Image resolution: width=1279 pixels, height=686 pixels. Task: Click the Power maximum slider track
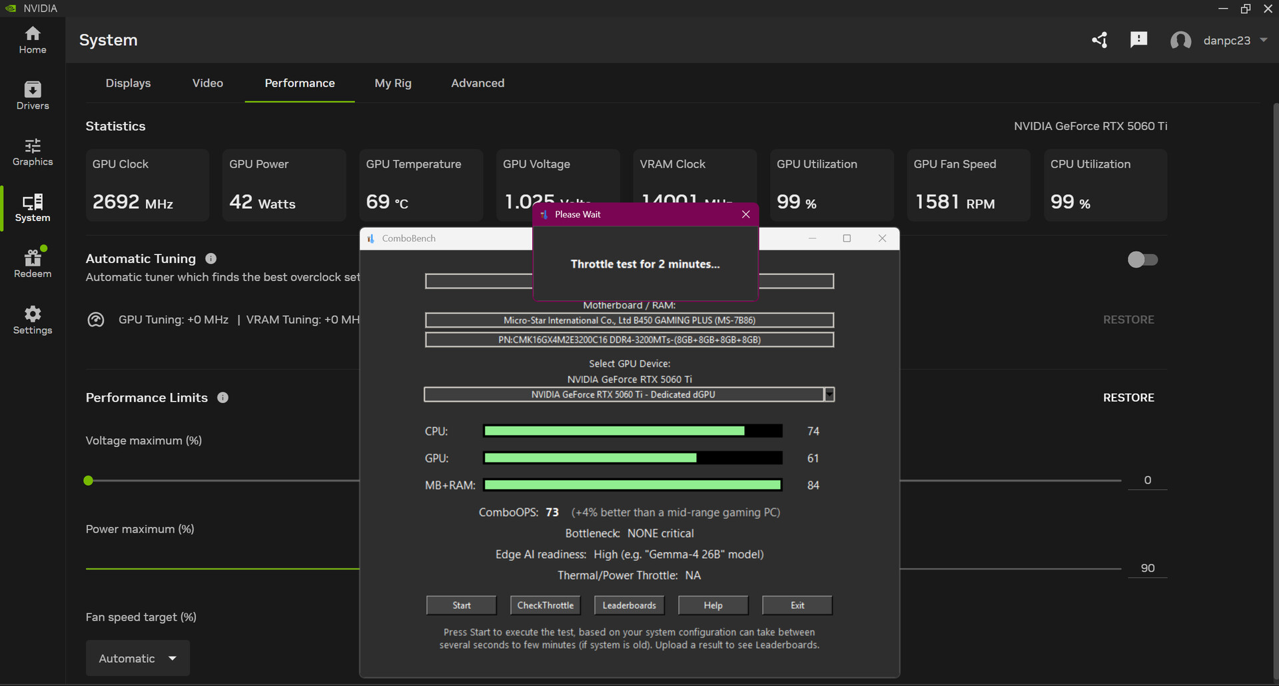pyautogui.click(x=222, y=569)
